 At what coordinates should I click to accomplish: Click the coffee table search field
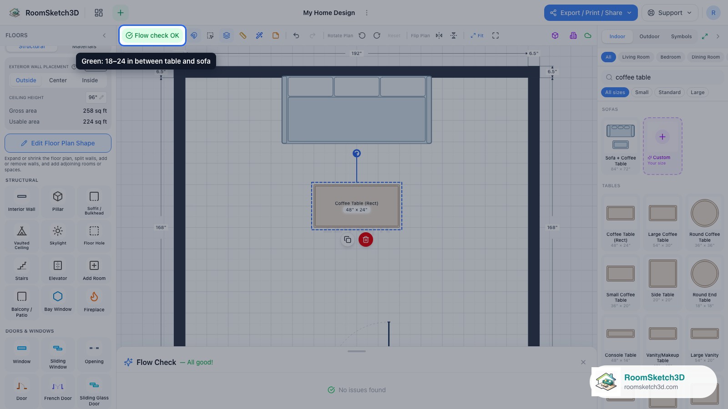[662, 77]
